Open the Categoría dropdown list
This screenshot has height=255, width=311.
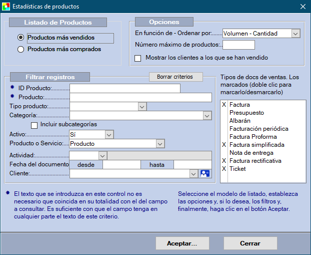pyautogui.click(x=207, y=116)
